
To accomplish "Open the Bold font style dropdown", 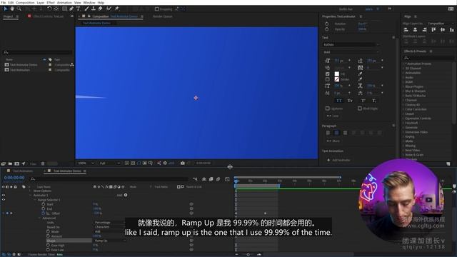I will (x=351, y=52).
